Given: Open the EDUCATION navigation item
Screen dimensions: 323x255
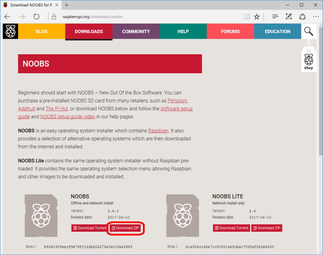Looking at the screenshot, I should (x=277, y=31).
